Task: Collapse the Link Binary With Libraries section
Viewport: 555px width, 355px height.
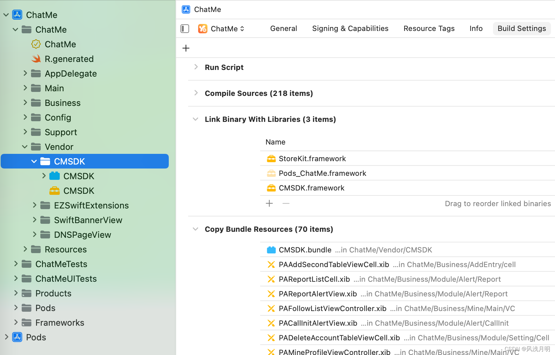Action: (x=195, y=119)
